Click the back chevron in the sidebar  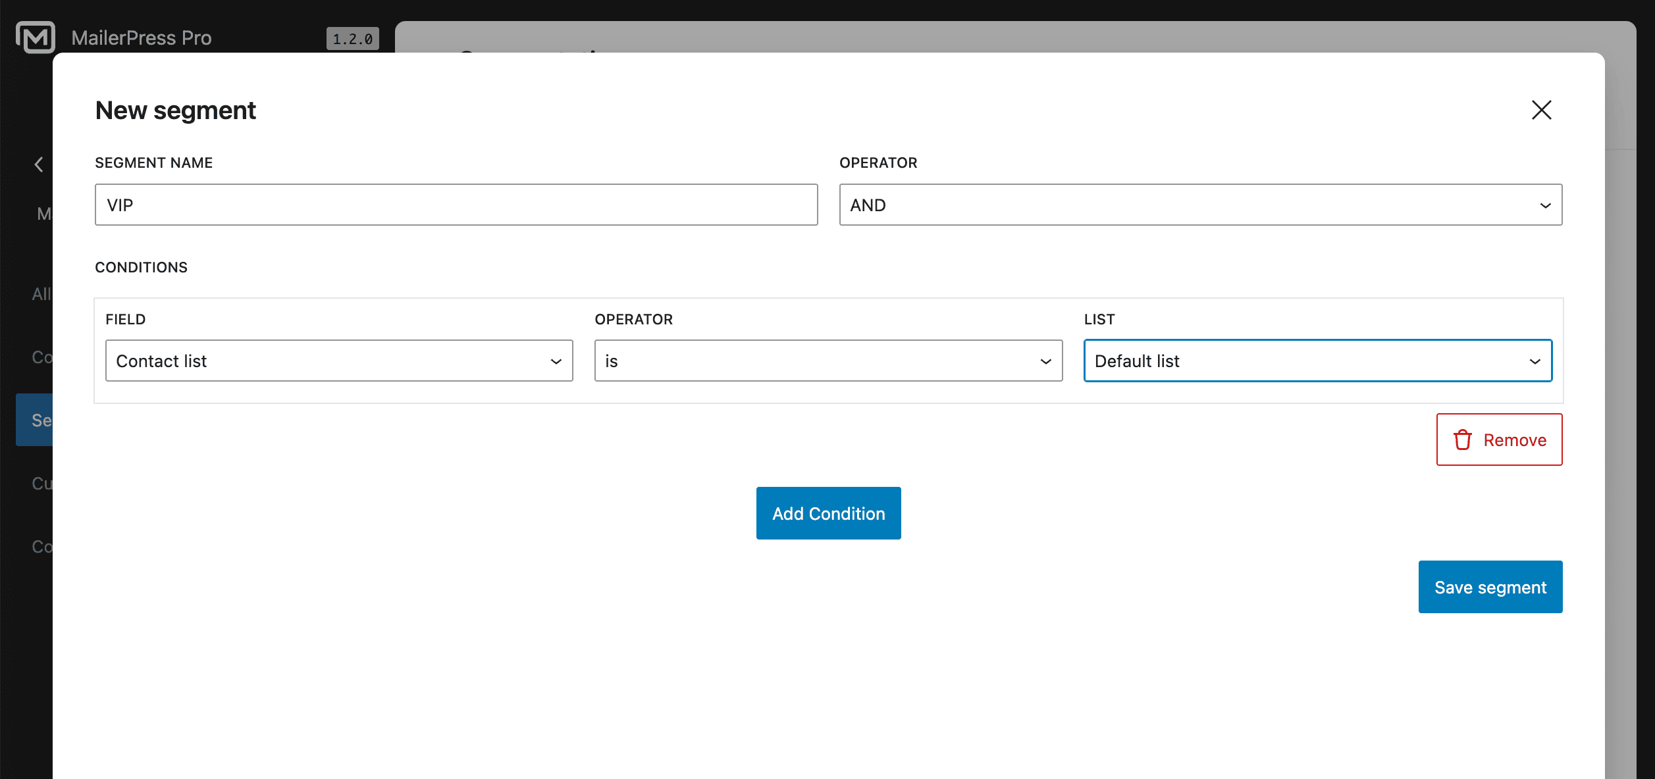39,164
